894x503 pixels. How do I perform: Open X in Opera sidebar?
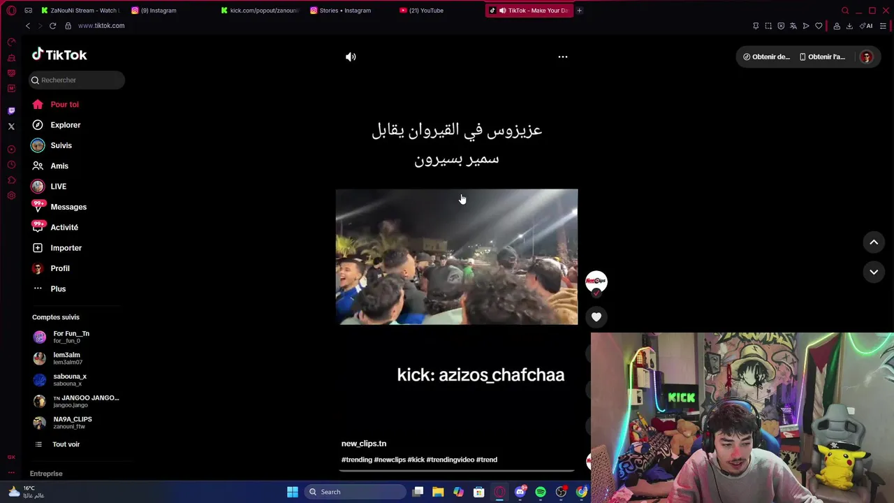[11, 126]
